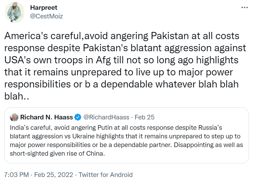Open Harpreet's profile via display name

(x=43, y=8)
